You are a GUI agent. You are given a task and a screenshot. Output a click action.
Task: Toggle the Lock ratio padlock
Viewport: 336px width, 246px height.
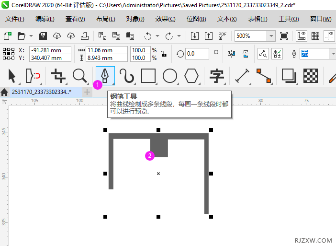click(x=164, y=54)
